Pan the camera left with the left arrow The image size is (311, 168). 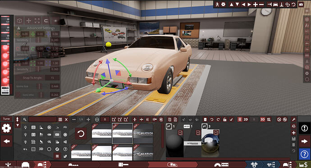pyautogui.click(x=243, y=5)
